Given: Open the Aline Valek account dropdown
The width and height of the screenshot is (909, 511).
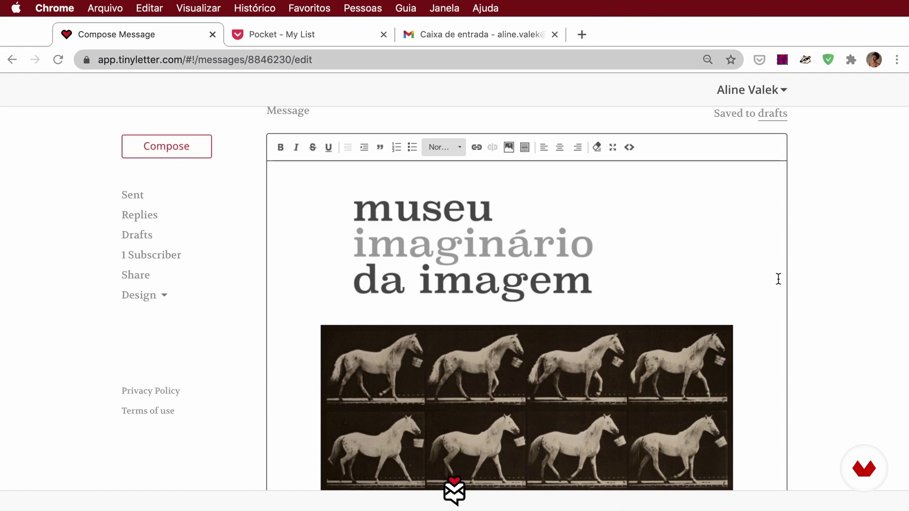Looking at the screenshot, I should [x=752, y=90].
